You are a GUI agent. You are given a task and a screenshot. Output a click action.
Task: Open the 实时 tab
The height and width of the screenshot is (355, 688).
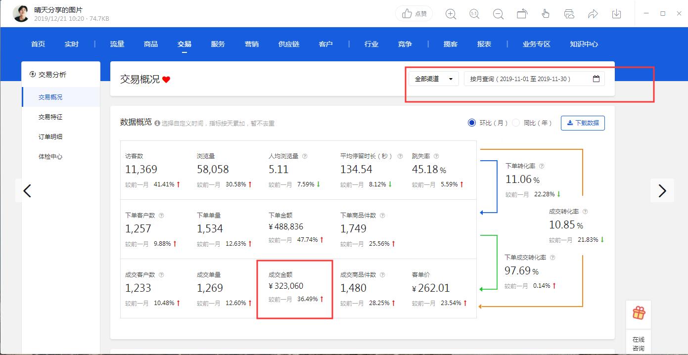(72, 44)
